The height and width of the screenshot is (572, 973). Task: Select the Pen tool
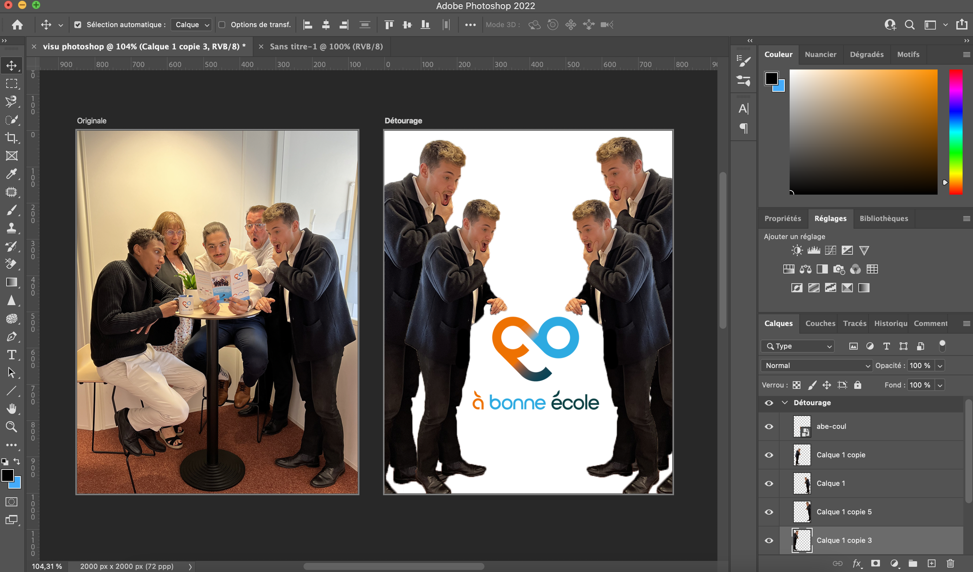click(11, 337)
